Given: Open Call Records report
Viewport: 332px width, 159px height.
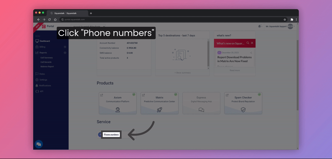Looking at the screenshot, I should tap(46, 62).
